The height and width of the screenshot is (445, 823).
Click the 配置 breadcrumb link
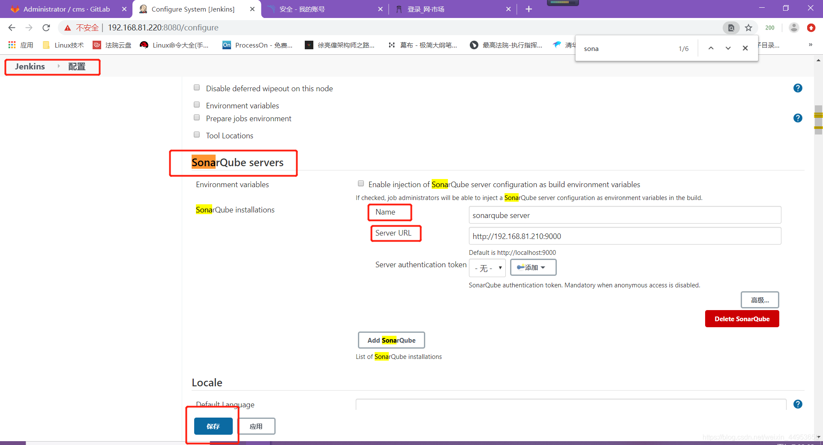[x=77, y=66]
